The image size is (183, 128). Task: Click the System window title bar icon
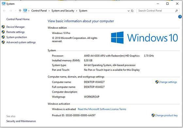pyautogui.click(x=4, y=4)
